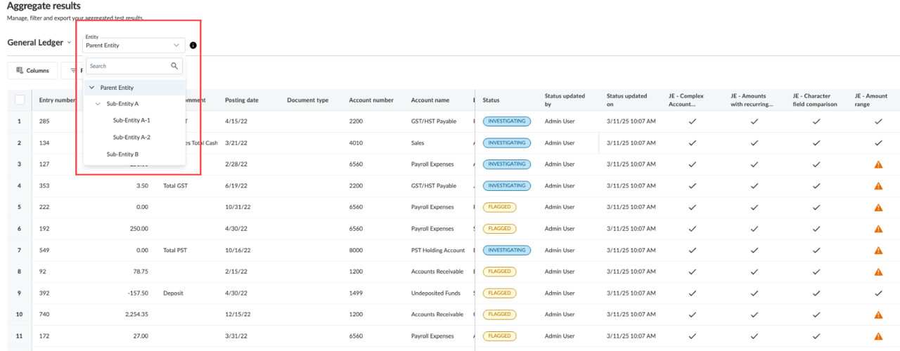The image size is (900, 351).
Task: Collapse the Parent Entity tree chevron
Action: click(x=91, y=88)
